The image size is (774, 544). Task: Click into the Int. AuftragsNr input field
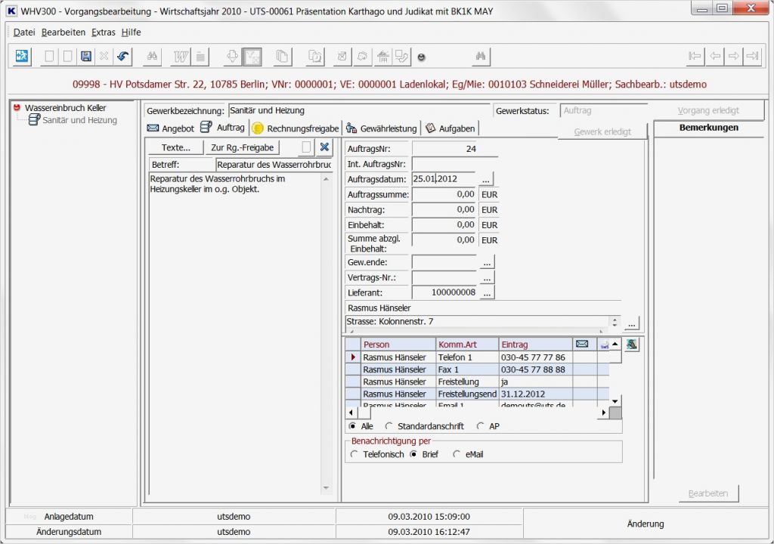pyautogui.click(x=454, y=164)
